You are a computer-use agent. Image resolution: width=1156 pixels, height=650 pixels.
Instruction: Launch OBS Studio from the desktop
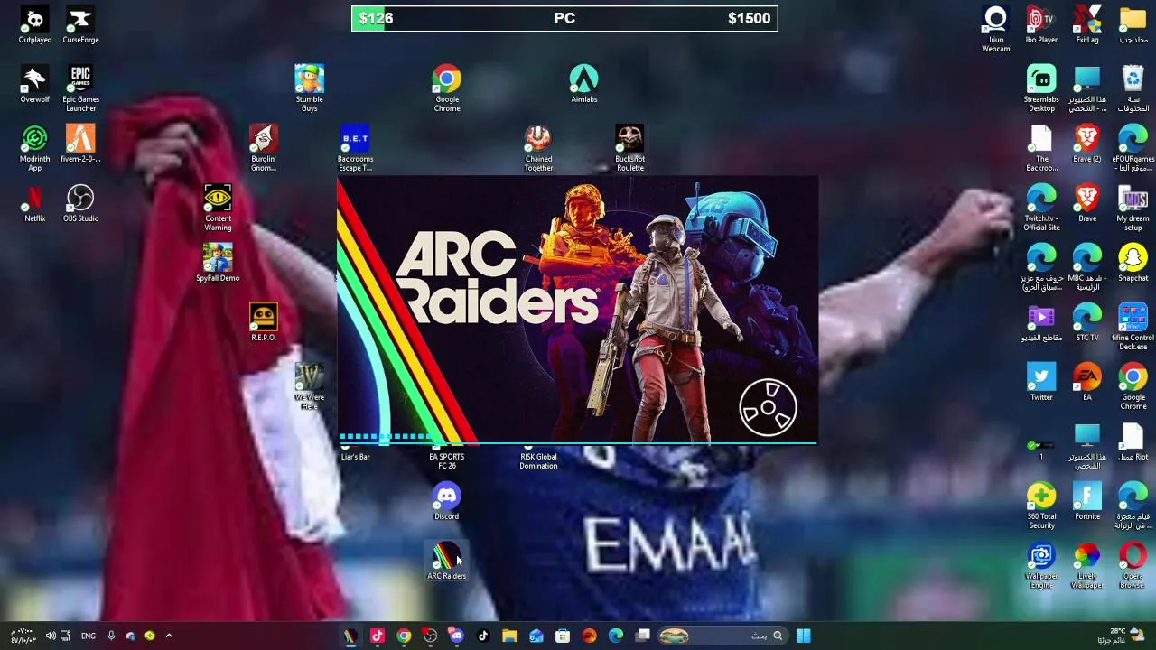point(80,204)
